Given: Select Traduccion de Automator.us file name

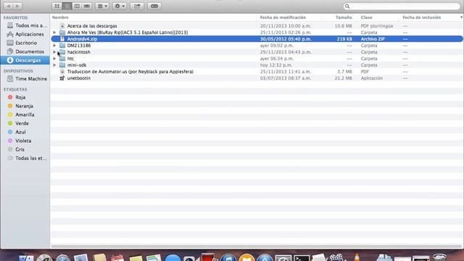Looking at the screenshot, I should [130, 72].
